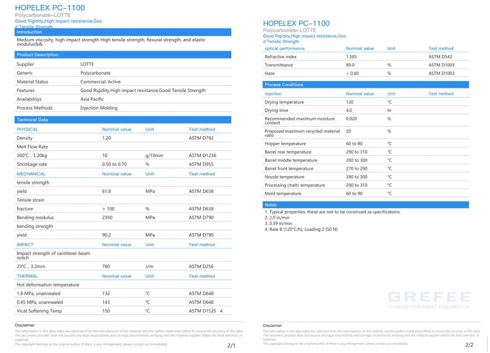Click the right page title "HOPELEX PC-1100"
Screen dimensions: 490x353
(x=296, y=23)
